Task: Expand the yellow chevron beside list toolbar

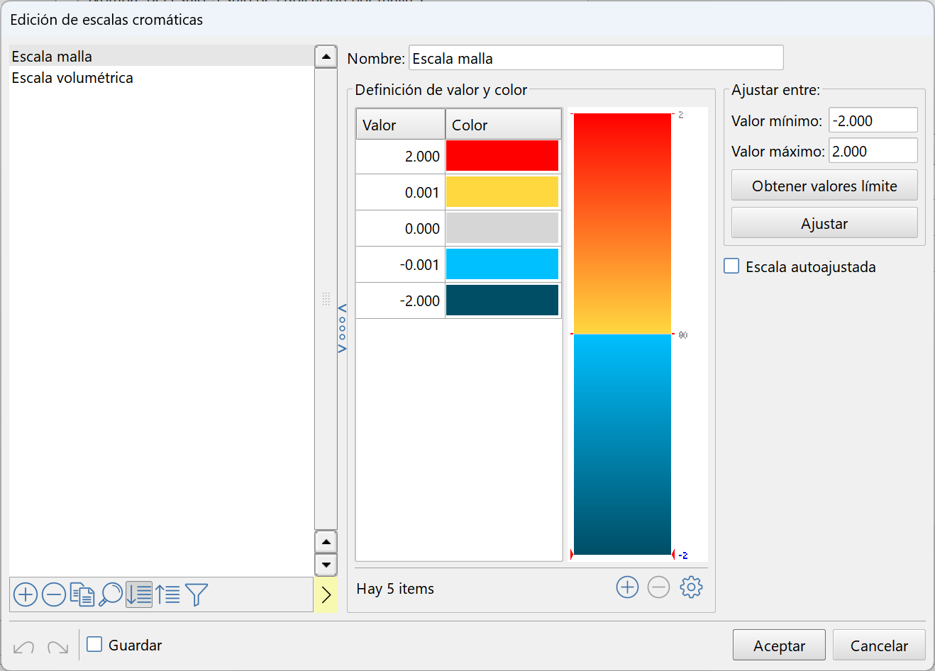Action: pos(326,594)
